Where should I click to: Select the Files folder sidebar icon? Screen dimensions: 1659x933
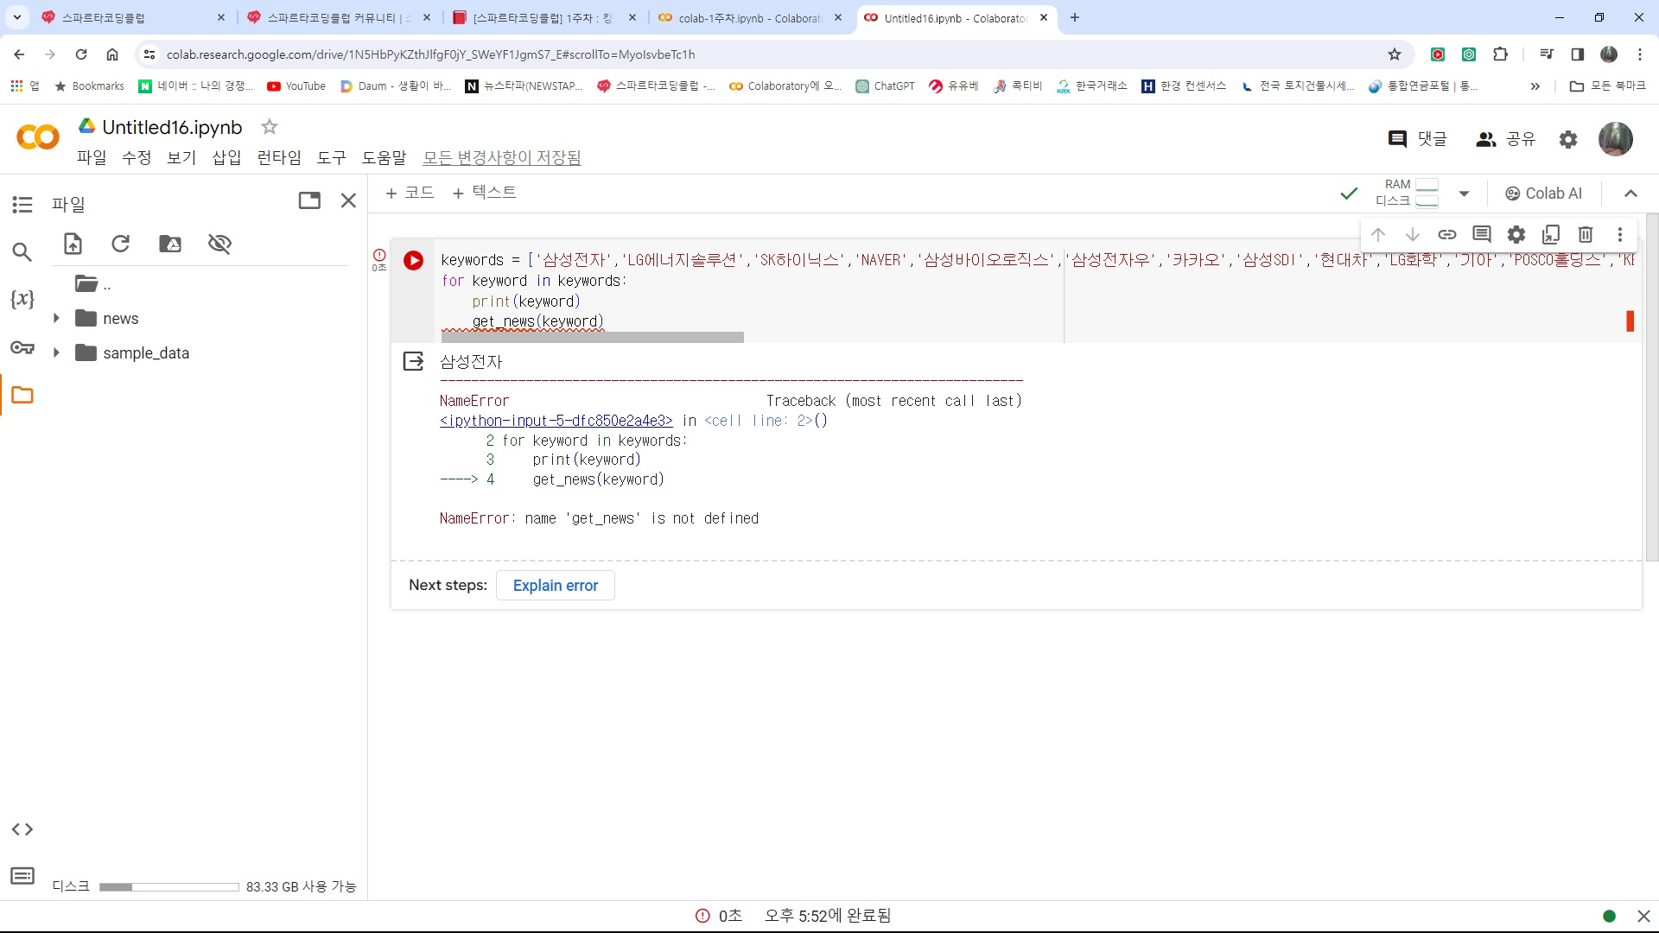[22, 395]
